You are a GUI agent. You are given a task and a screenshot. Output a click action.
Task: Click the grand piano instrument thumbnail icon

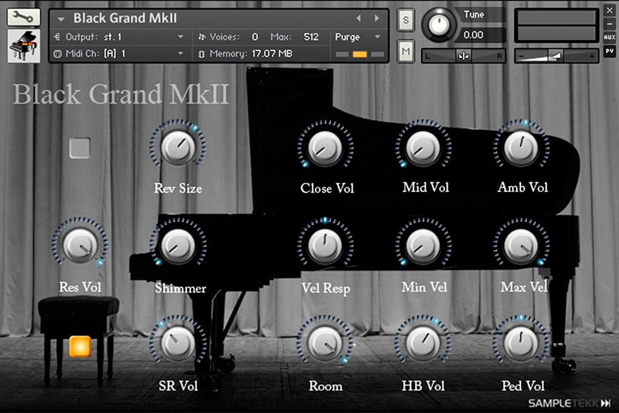pyautogui.click(x=24, y=46)
